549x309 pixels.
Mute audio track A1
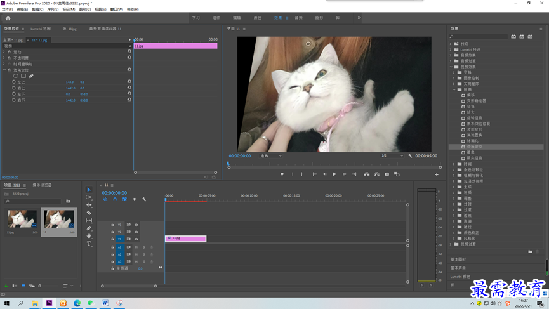(136, 247)
